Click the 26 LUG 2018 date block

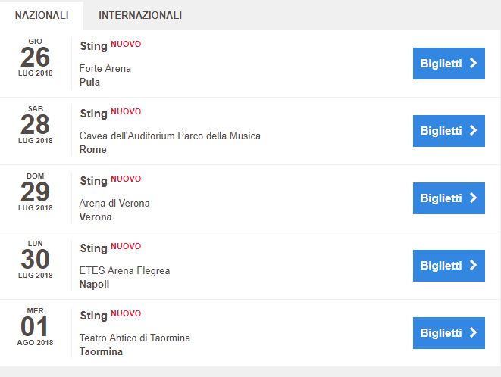[36, 58]
